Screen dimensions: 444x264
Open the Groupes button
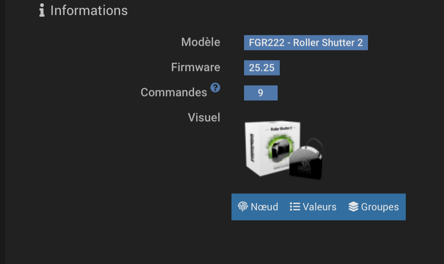click(x=374, y=207)
